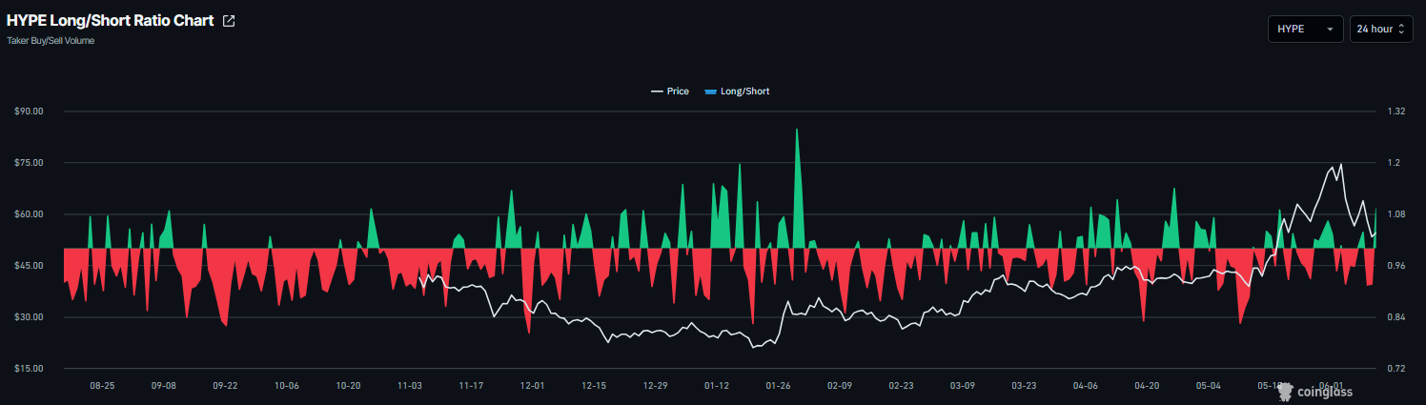Viewport: 1426px width, 405px height.
Task: Toggle the Long/Short legend series
Action: (736, 91)
